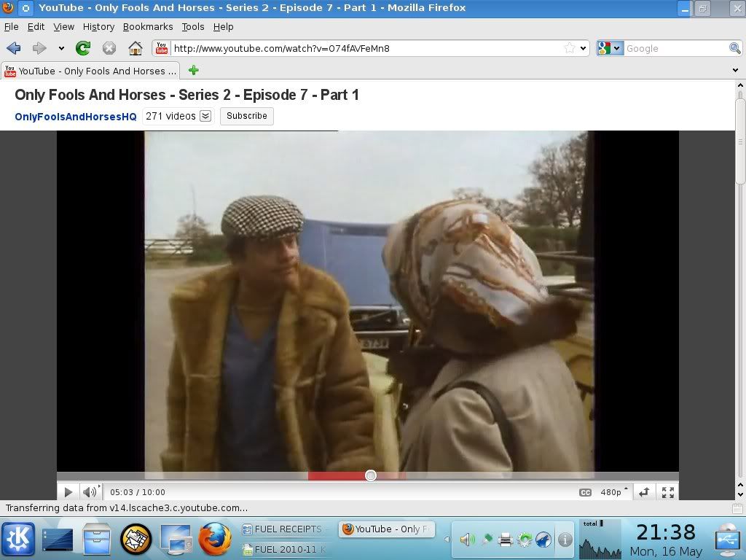Open the USB device notifier icon
Screen dimensions: 746x560
click(x=728, y=539)
